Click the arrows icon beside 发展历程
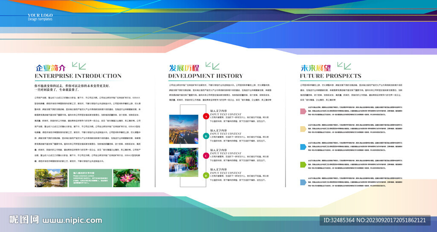This screenshot has width=437, height=232. pyautogui.click(x=212, y=66)
